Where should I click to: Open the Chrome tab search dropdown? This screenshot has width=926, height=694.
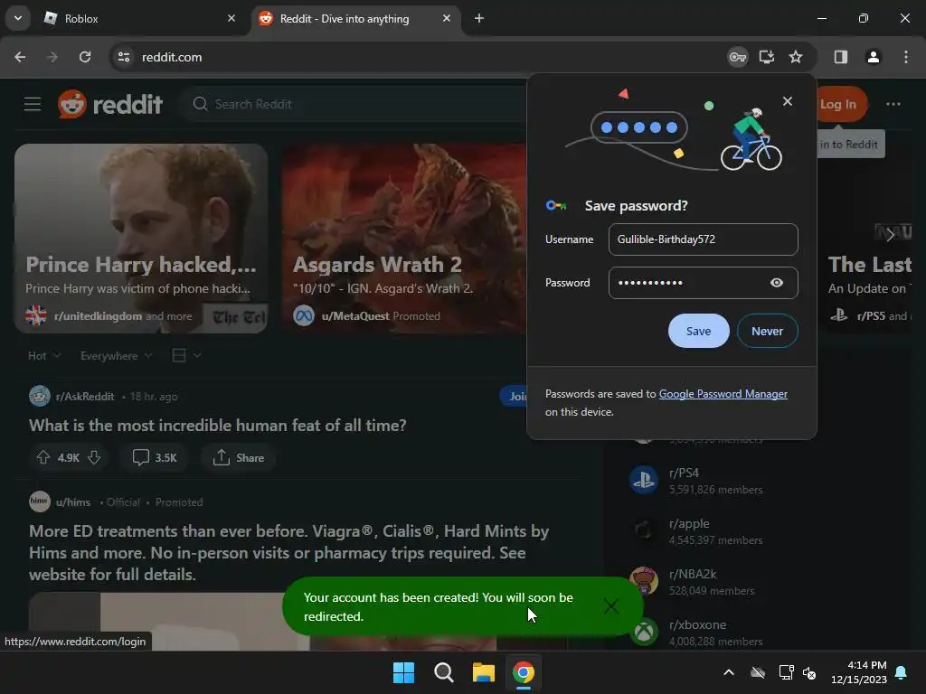[x=18, y=18]
